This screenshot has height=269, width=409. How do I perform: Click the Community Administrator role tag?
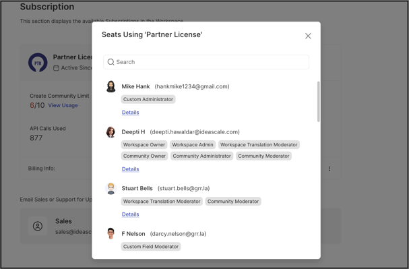coord(202,156)
